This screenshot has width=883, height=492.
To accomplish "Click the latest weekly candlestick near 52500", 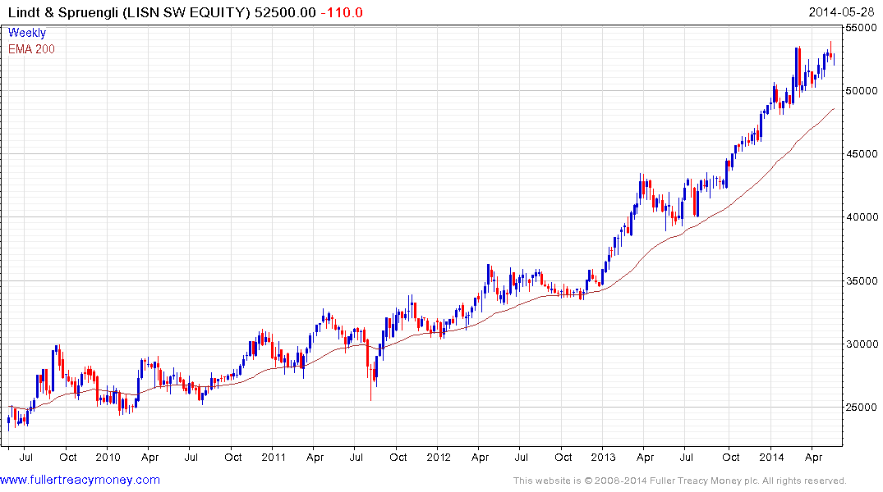I will (x=834, y=59).
